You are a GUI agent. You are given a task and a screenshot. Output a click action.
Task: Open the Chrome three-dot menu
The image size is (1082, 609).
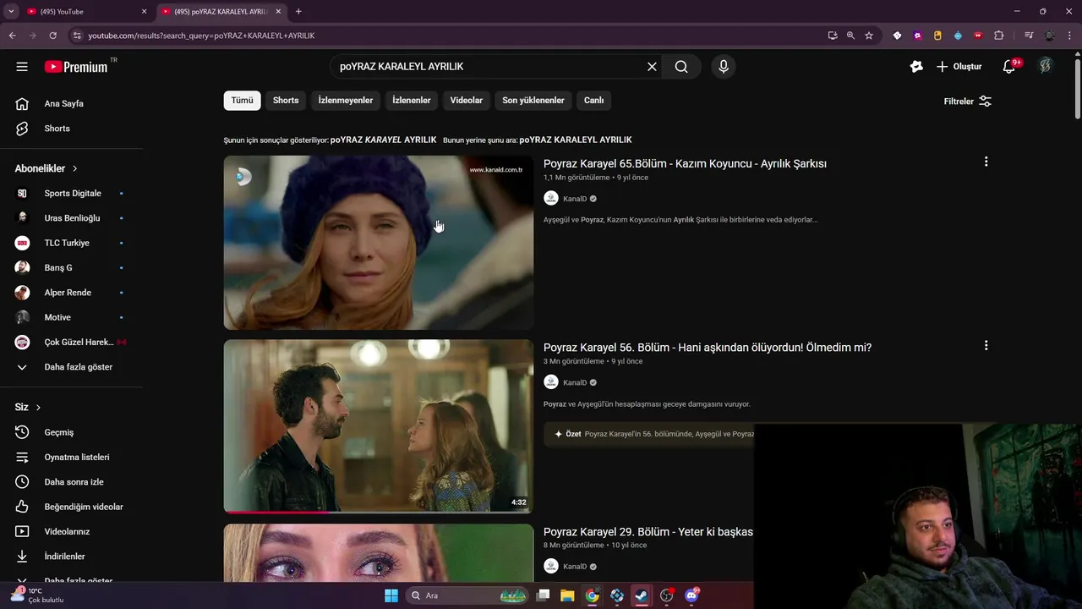[1070, 36]
